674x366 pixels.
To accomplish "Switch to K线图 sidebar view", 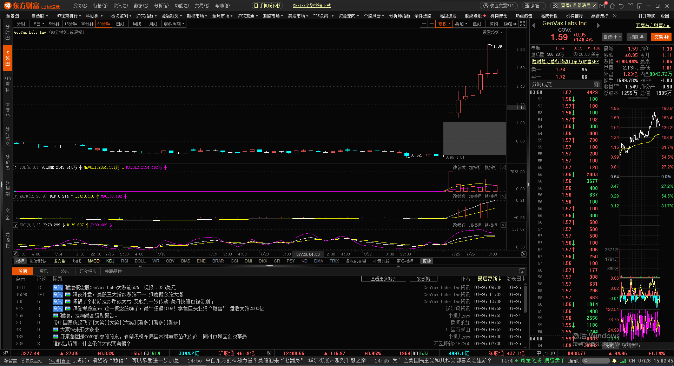I will click(x=7, y=58).
